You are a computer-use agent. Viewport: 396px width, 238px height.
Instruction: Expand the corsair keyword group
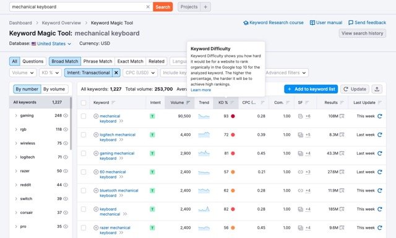[16, 213]
